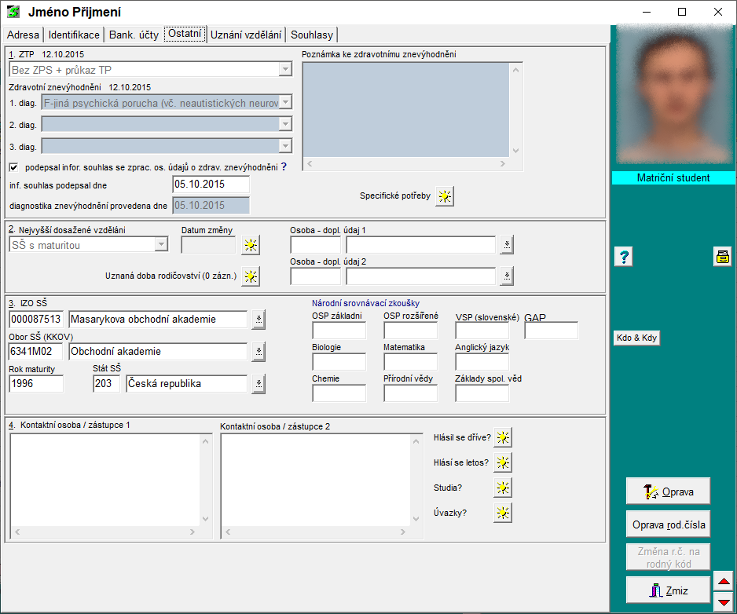Switch to the Adresa tab
The image size is (737, 614).
coord(23,35)
